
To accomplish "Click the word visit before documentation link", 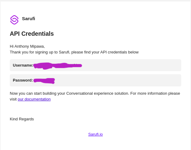I will point(13,99).
